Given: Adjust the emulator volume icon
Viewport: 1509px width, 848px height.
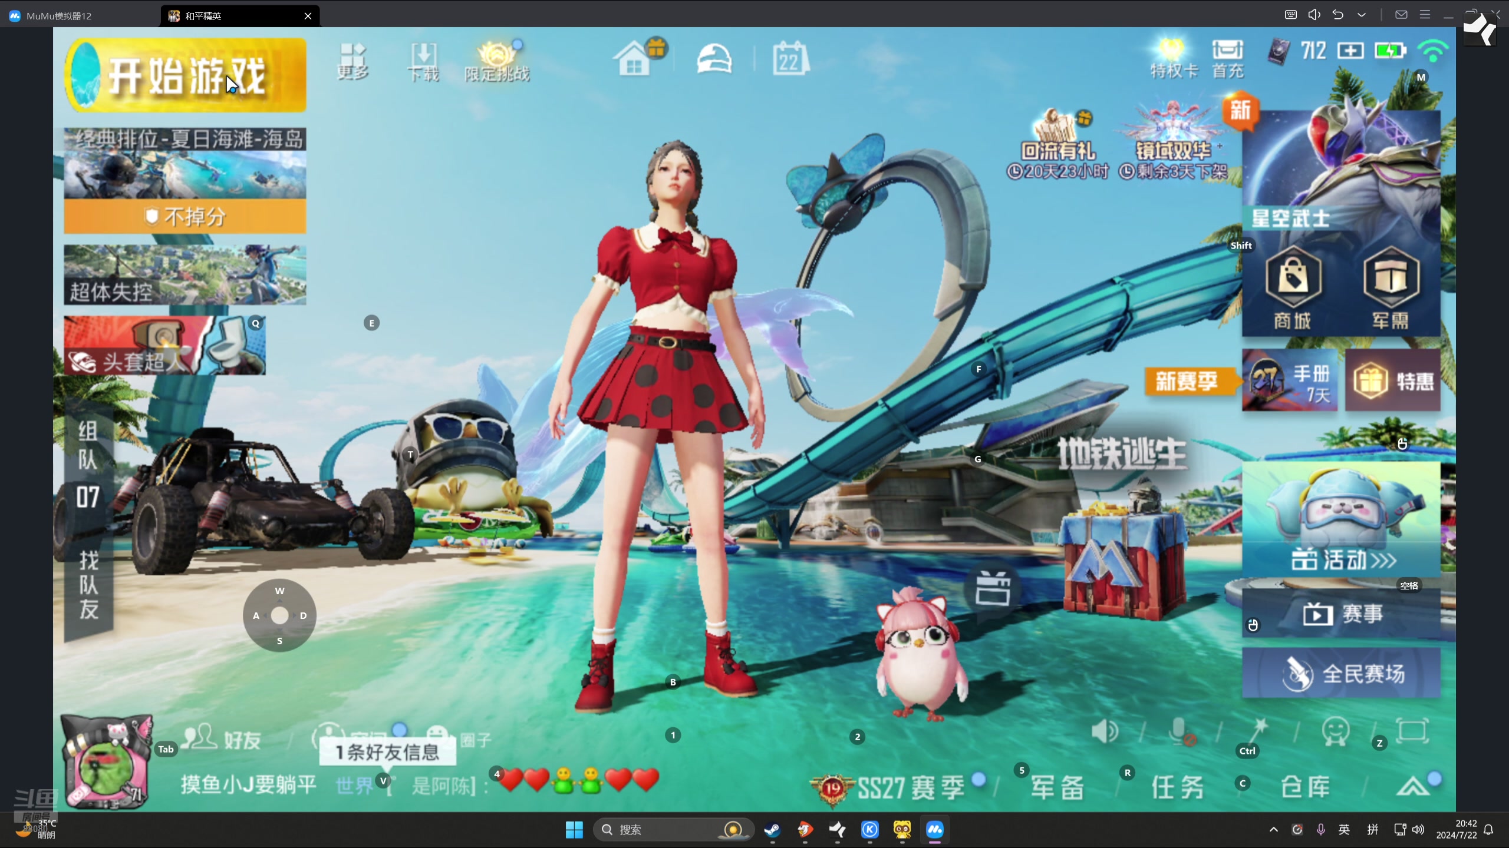Looking at the screenshot, I should click(x=1314, y=15).
